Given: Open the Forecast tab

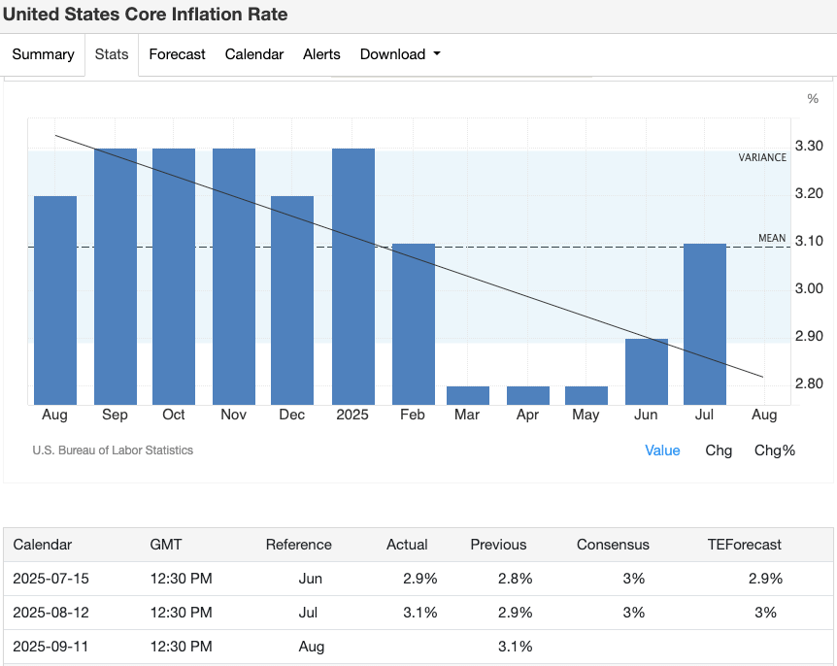Looking at the screenshot, I should (x=177, y=54).
